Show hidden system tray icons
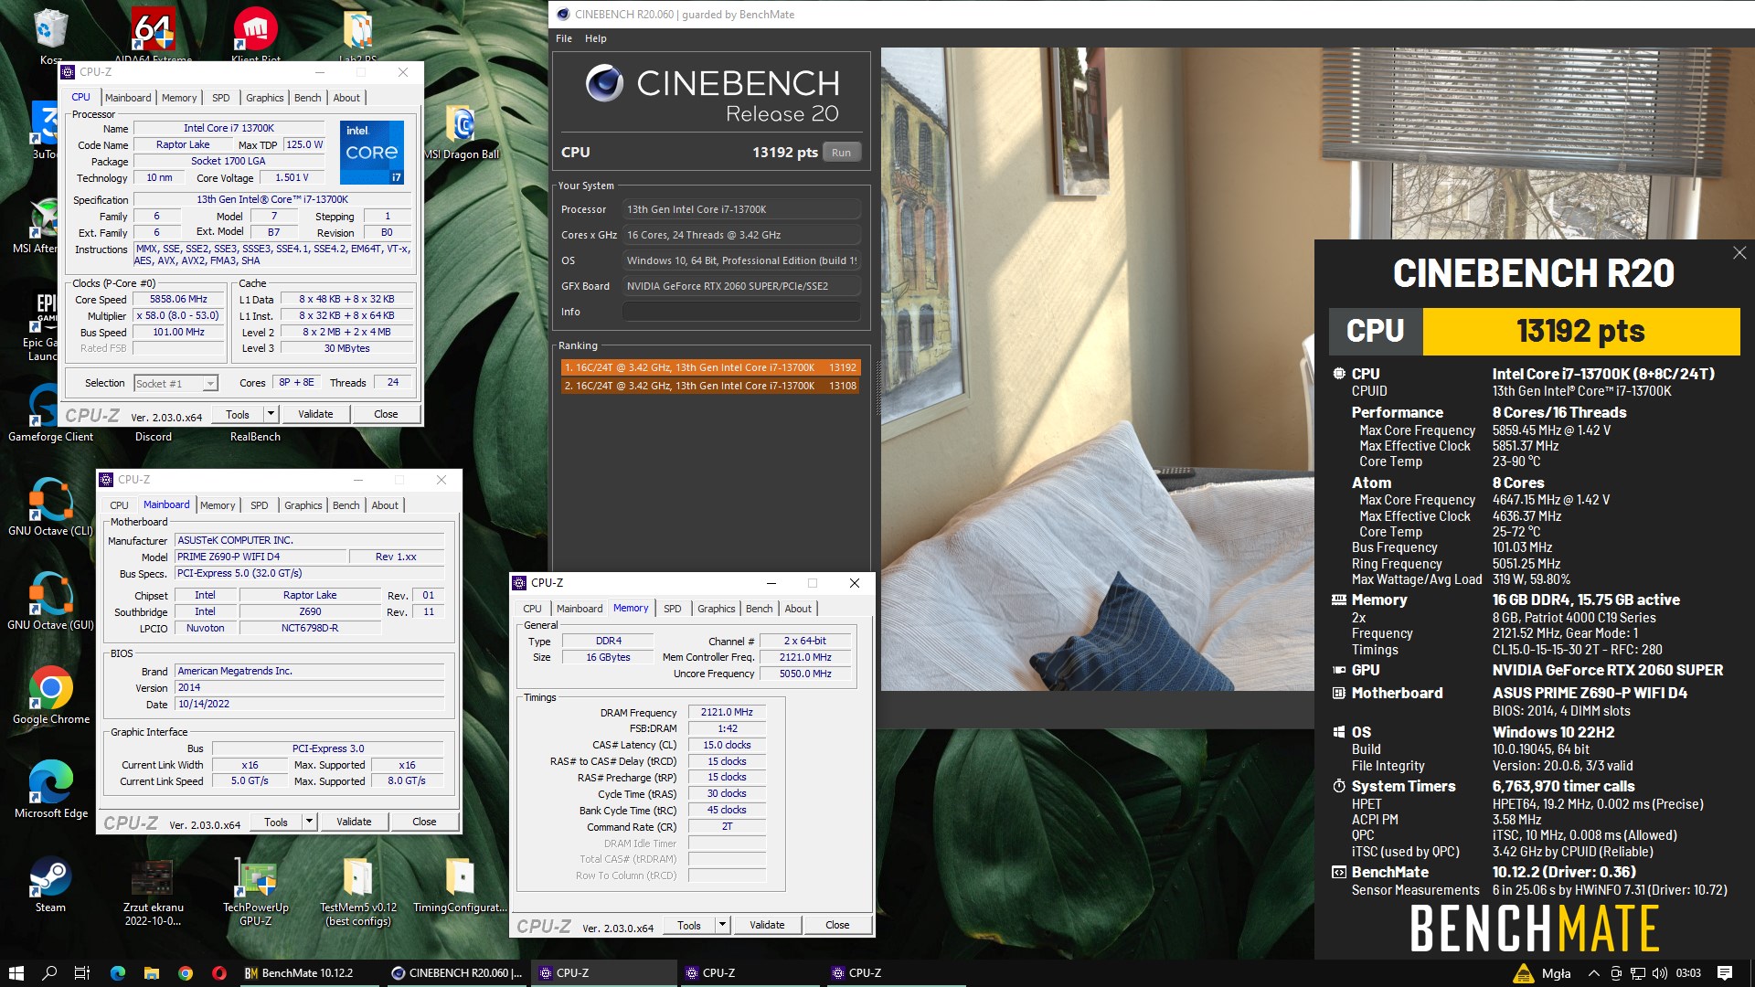 (x=1593, y=973)
